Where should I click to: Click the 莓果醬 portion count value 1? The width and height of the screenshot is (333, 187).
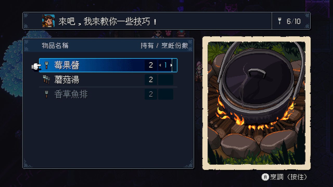pos(165,65)
